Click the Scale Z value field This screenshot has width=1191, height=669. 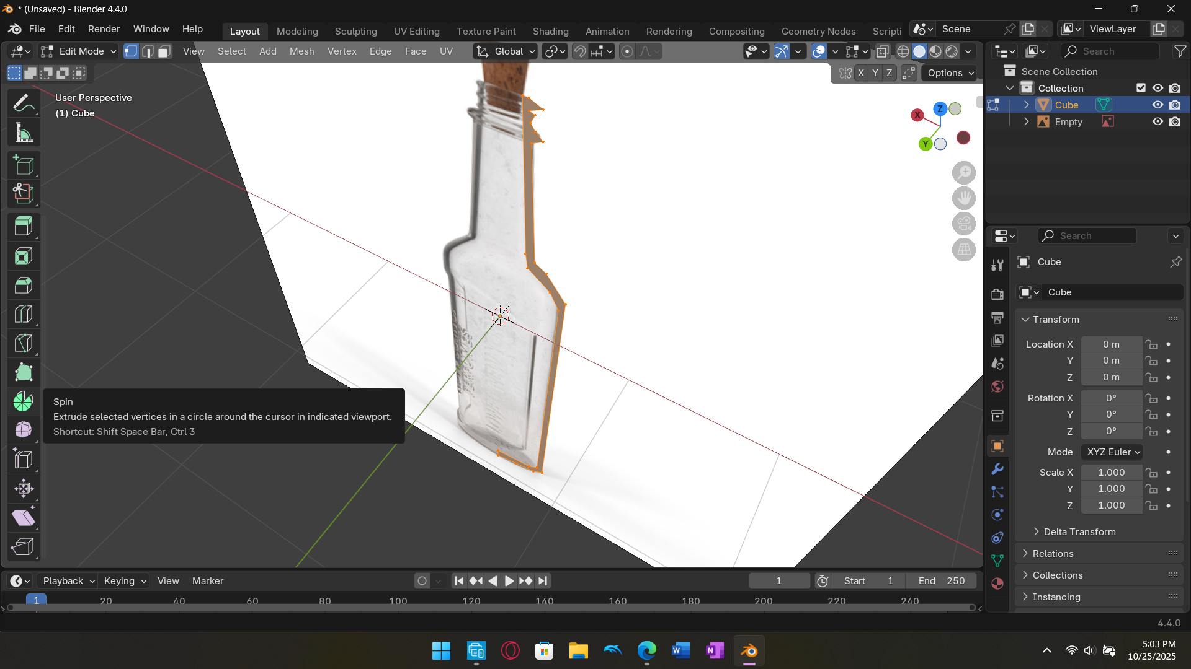(x=1111, y=505)
